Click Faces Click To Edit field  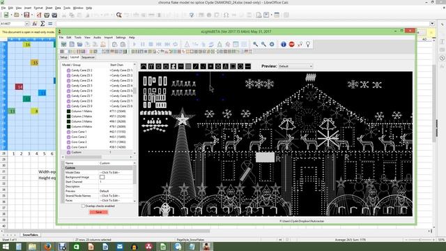pos(116,200)
